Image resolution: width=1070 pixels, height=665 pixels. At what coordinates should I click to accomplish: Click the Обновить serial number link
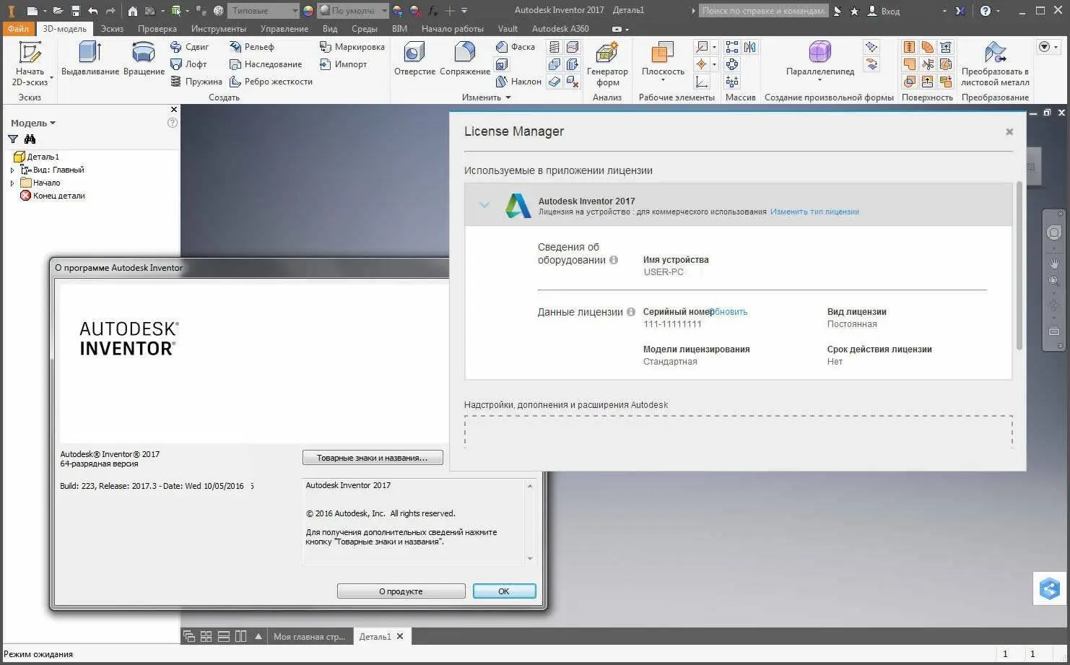pos(730,312)
